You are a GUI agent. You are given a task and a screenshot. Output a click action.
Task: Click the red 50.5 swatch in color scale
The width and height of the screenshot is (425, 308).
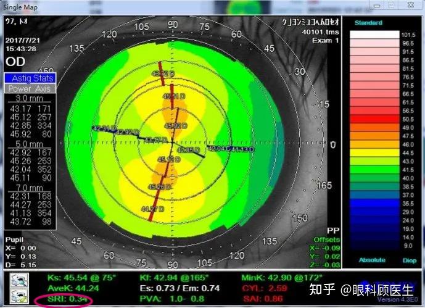(374, 119)
